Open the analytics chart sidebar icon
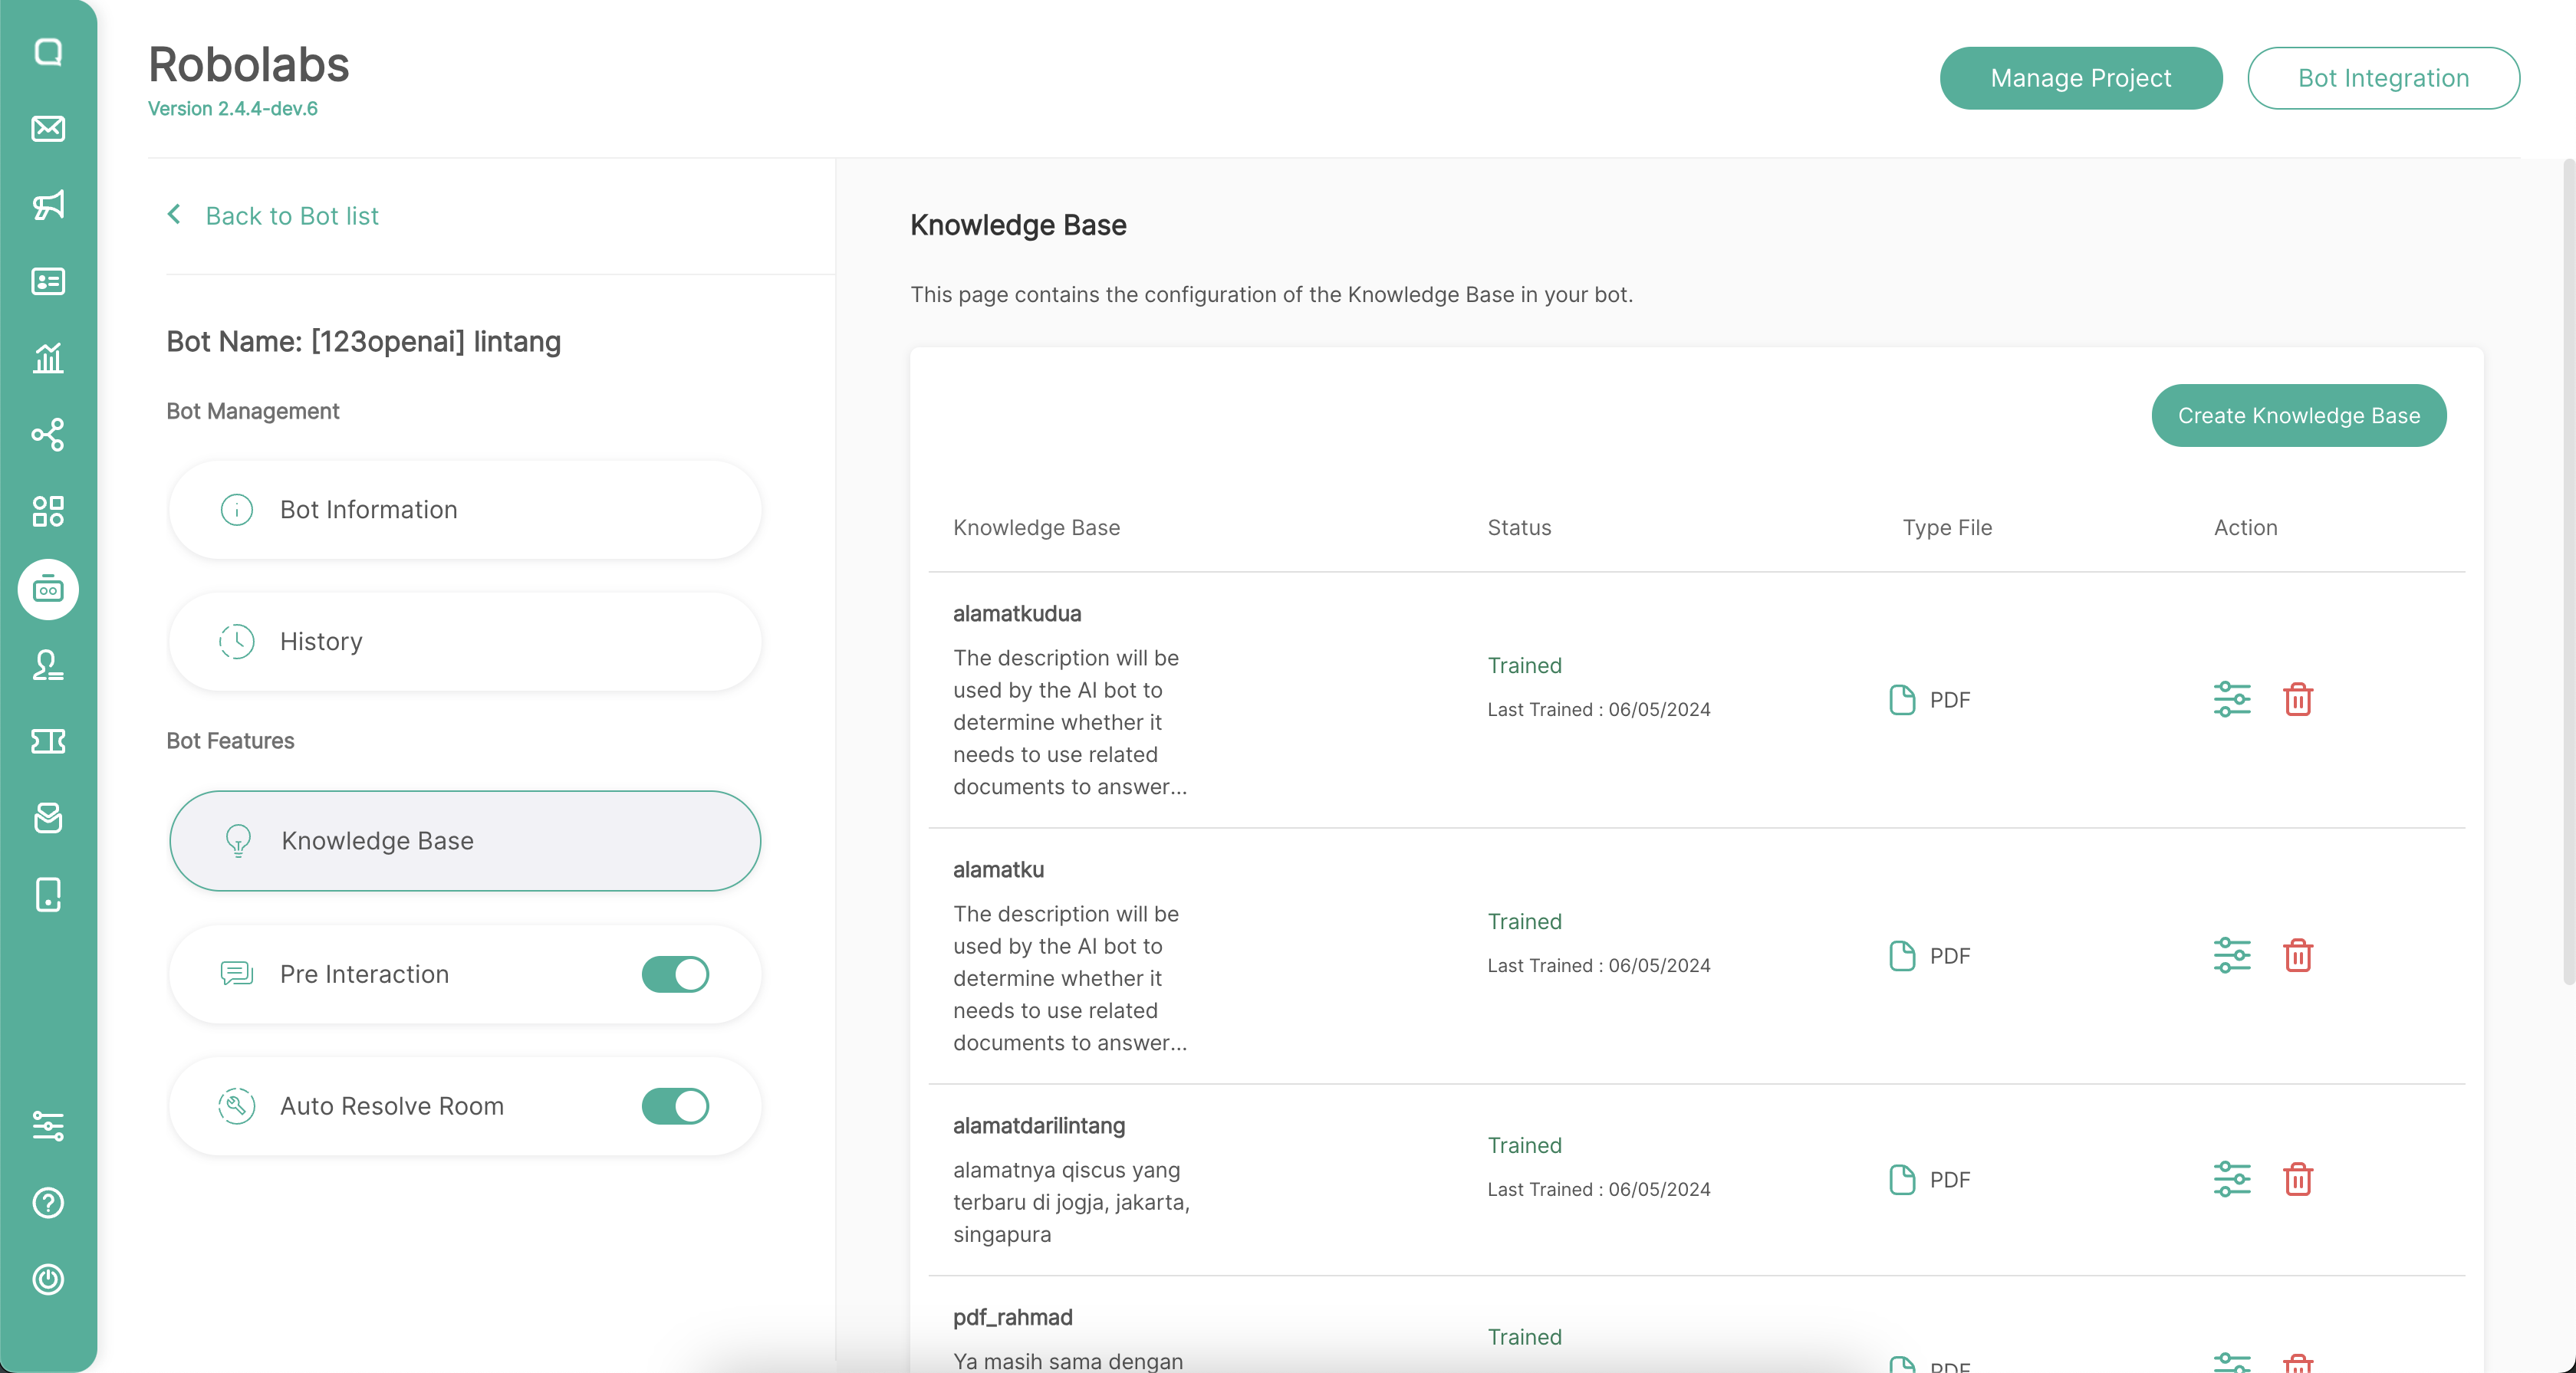Screen dimensions: 2576x1373 pos(48,358)
